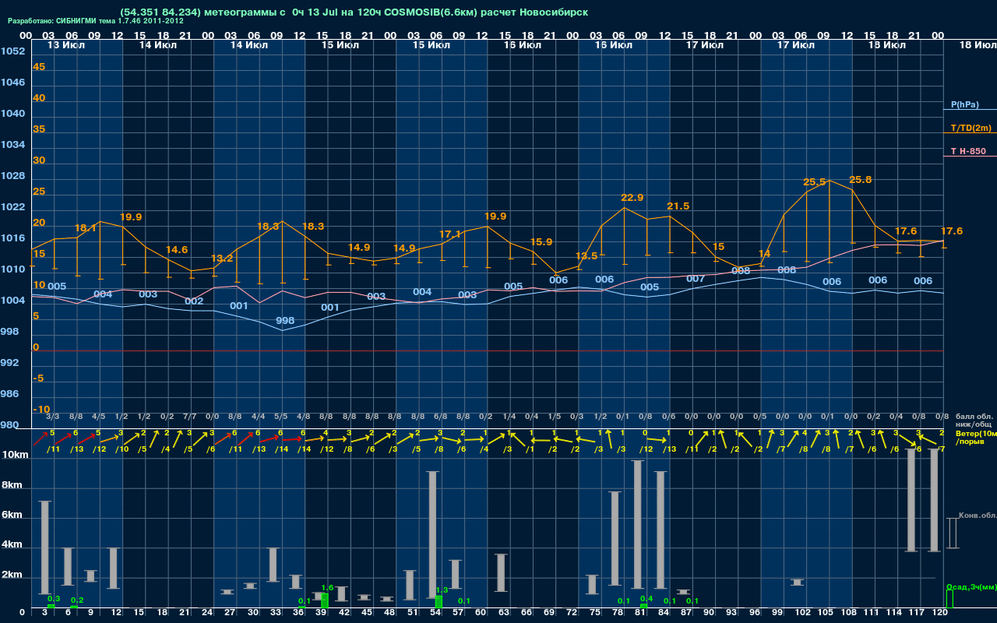
Task: Click the 17.1 temperature label
Action: coord(450,234)
